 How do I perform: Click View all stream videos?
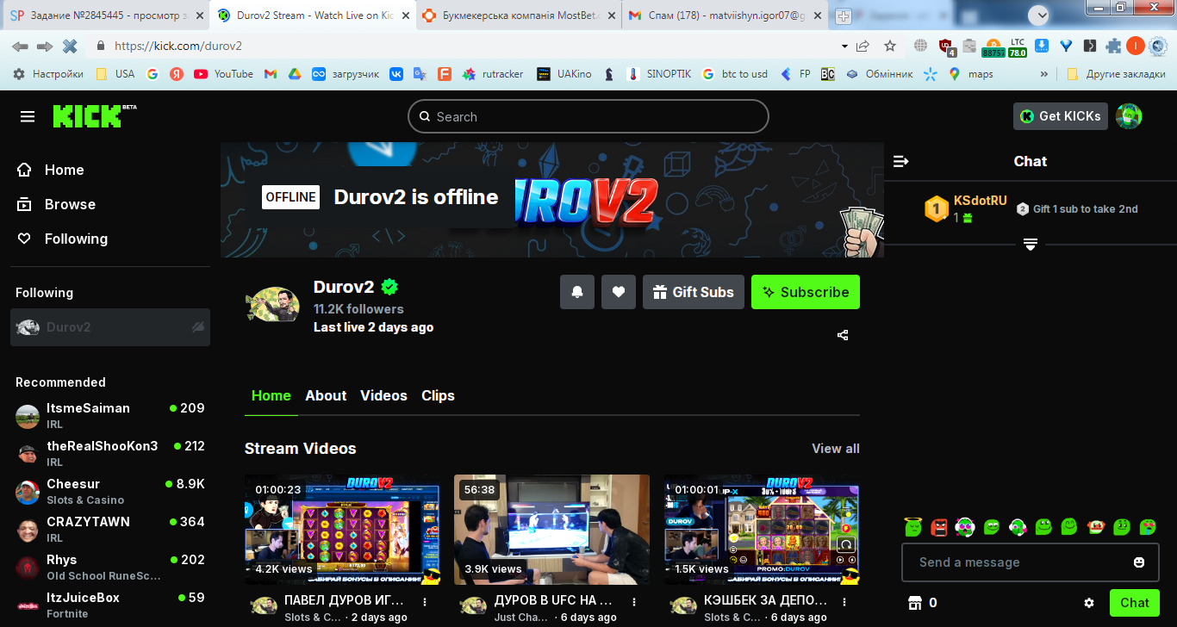pos(836,449)
